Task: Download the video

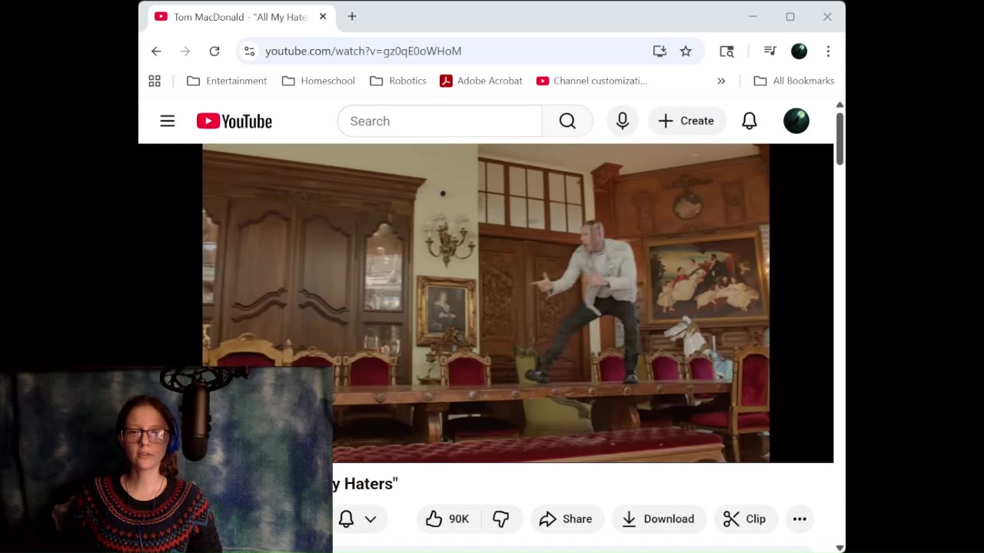Action: [x=658, y=519]
